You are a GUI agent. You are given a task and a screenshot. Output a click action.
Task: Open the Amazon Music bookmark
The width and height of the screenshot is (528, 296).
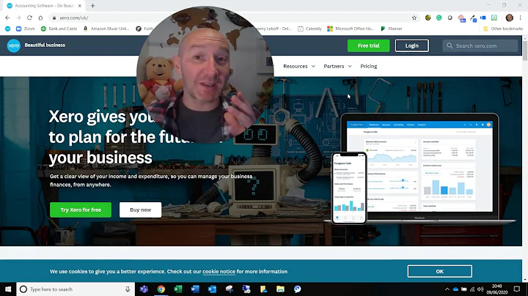pyautogui.click(x=106, y=29)
